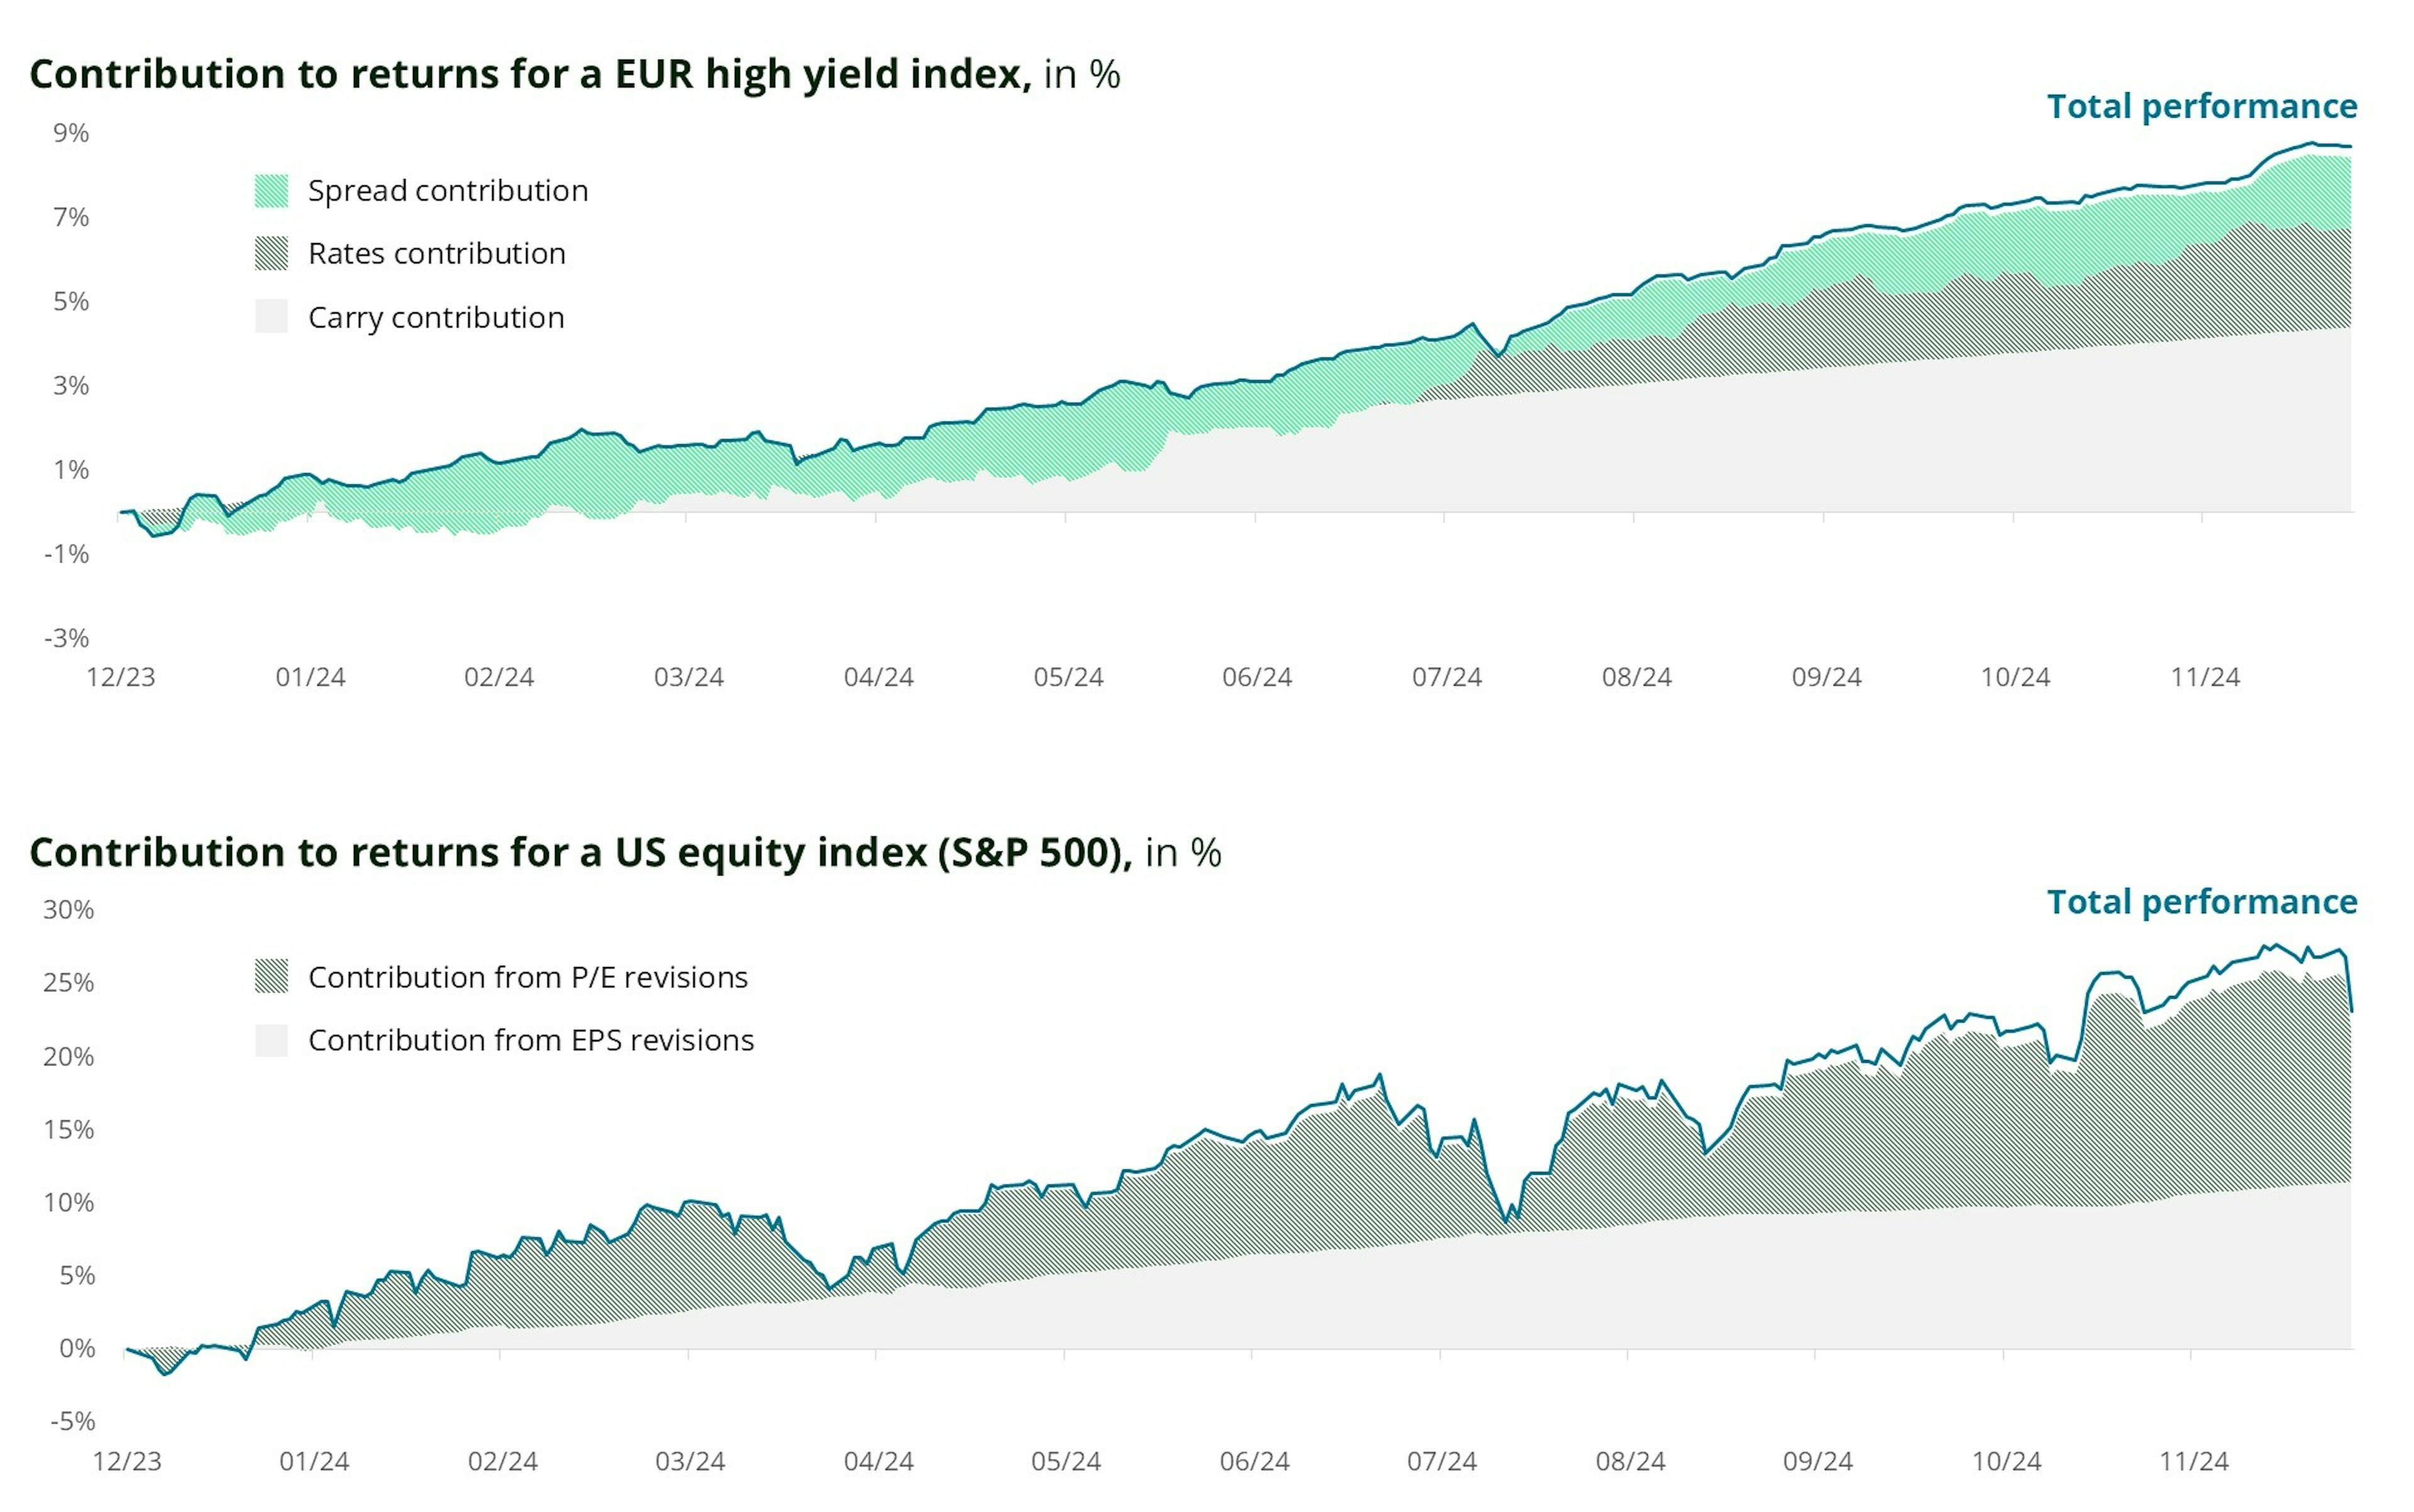Click 07/24 date on the high yield chart axis

point(1447,677)
